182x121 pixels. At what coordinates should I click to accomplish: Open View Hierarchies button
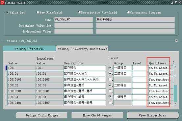tap(153, 115)
